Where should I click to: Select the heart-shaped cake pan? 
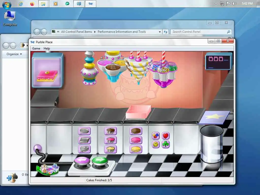84,149
